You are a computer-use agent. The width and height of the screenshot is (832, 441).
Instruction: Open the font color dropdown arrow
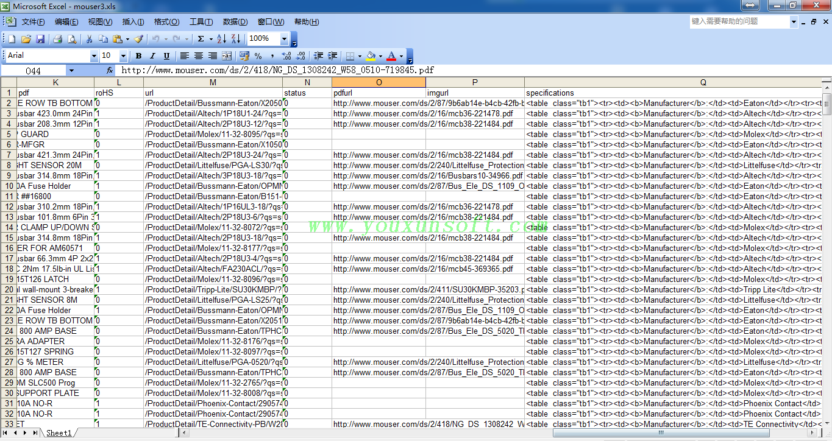click(x=400, y=56)
